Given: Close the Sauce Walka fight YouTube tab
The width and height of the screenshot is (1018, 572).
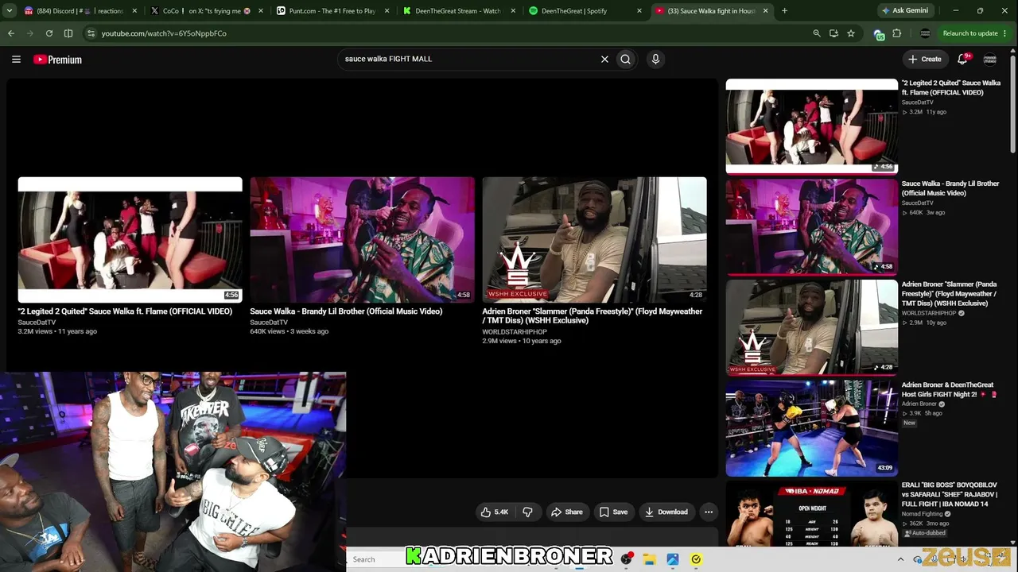Looking at the screenshot, I should click(x=766, y=11).
